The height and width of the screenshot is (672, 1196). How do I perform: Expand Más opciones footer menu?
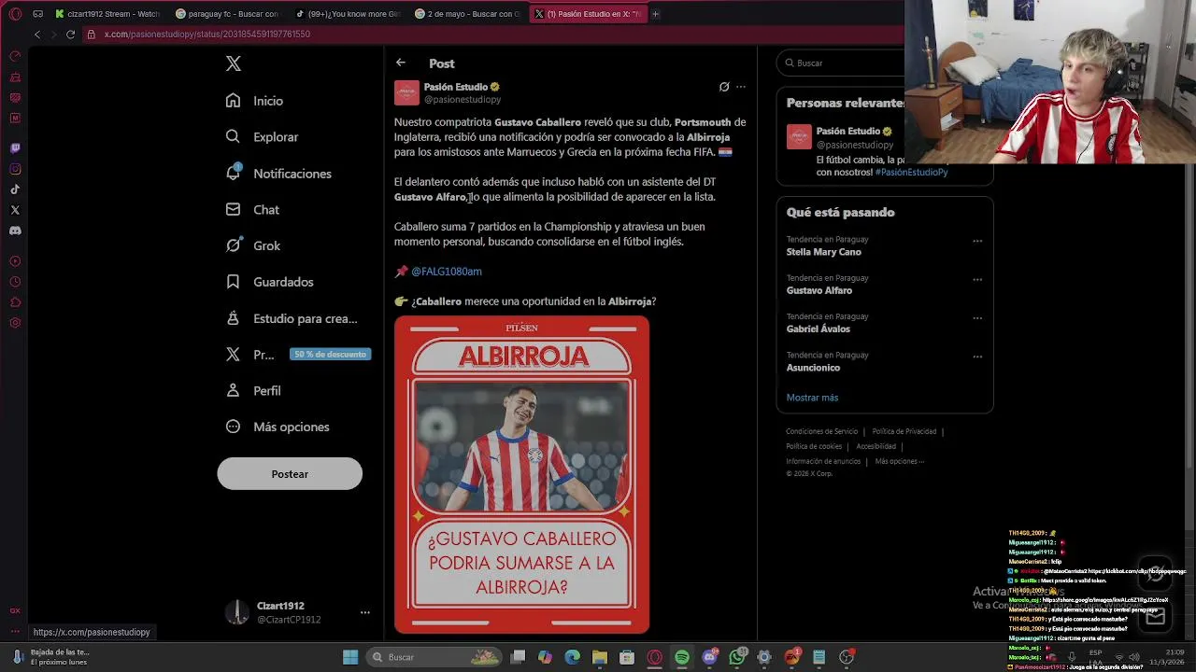click(x=900, y=461)
